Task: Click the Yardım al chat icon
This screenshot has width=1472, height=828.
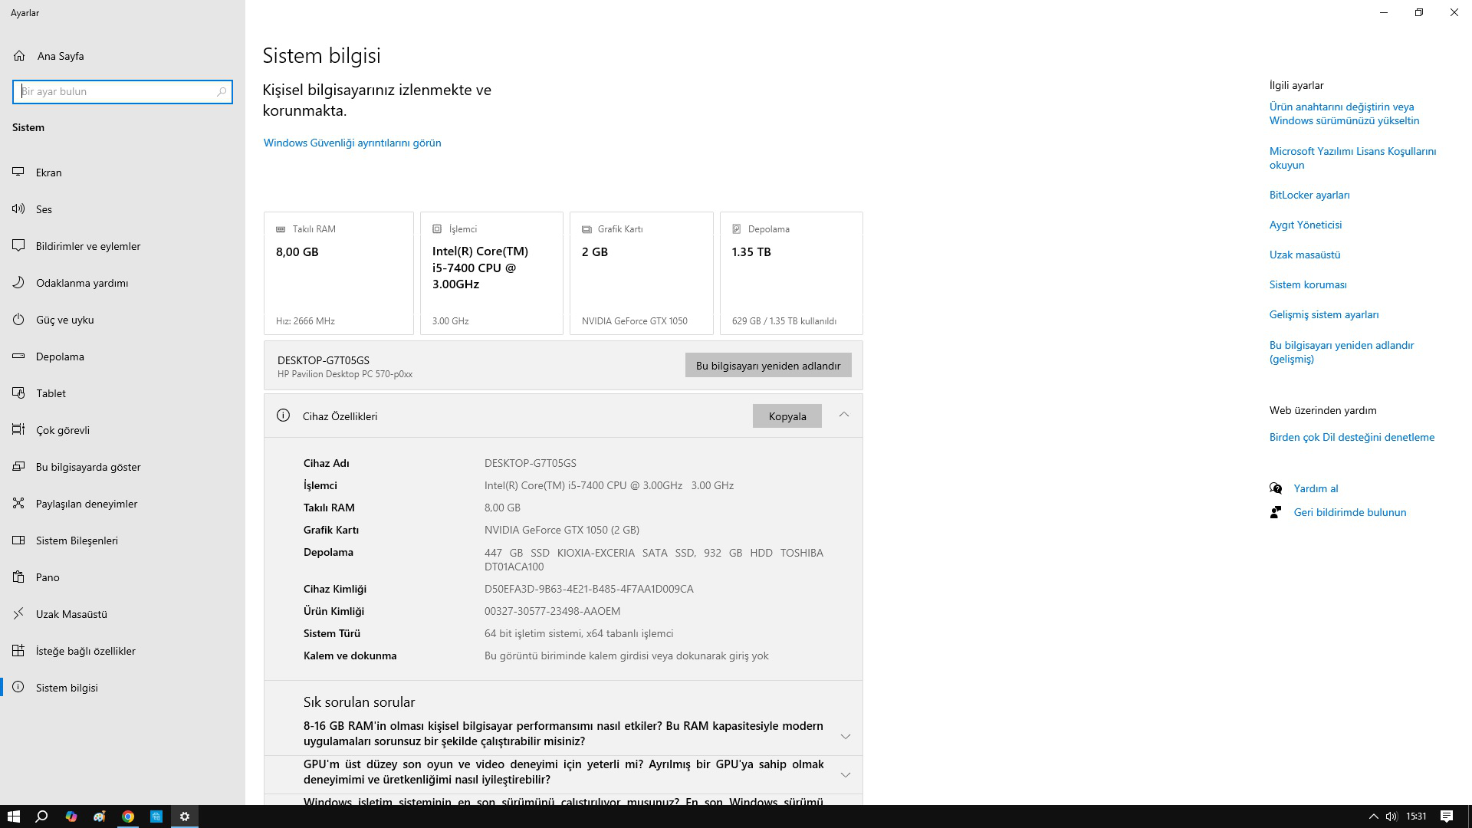Action: pyautogui.click(x=1276, y=488)
